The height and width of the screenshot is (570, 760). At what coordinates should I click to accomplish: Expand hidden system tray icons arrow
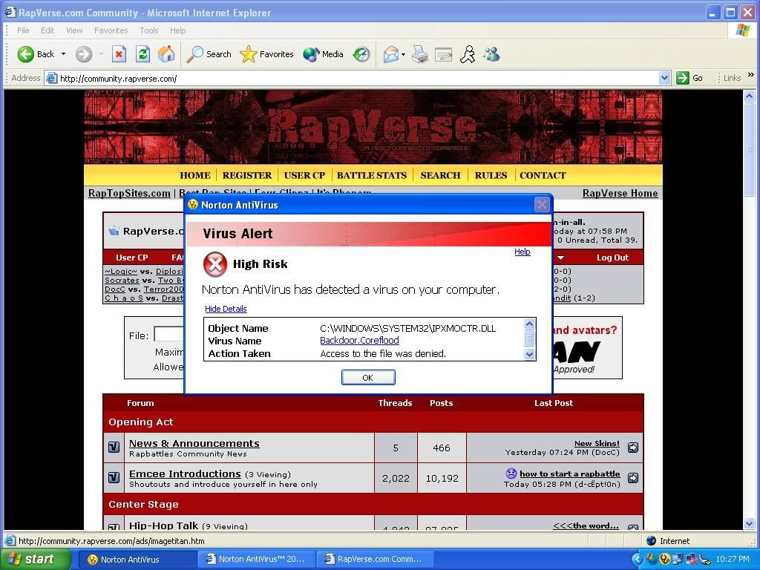[x=638, y=560]
